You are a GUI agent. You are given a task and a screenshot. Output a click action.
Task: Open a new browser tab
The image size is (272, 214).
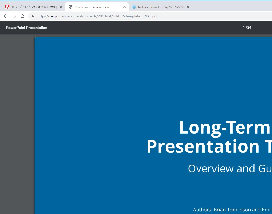tap(198, 7)
